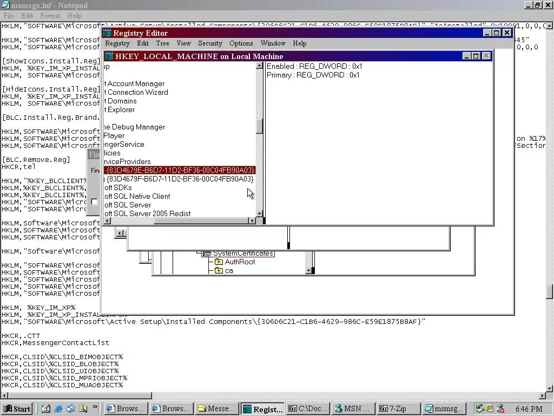Click the network tray icon

tap(479, 408)
